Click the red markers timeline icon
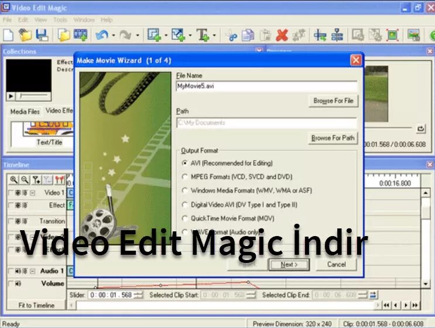 pyautogui.click(x=59, y=180)
